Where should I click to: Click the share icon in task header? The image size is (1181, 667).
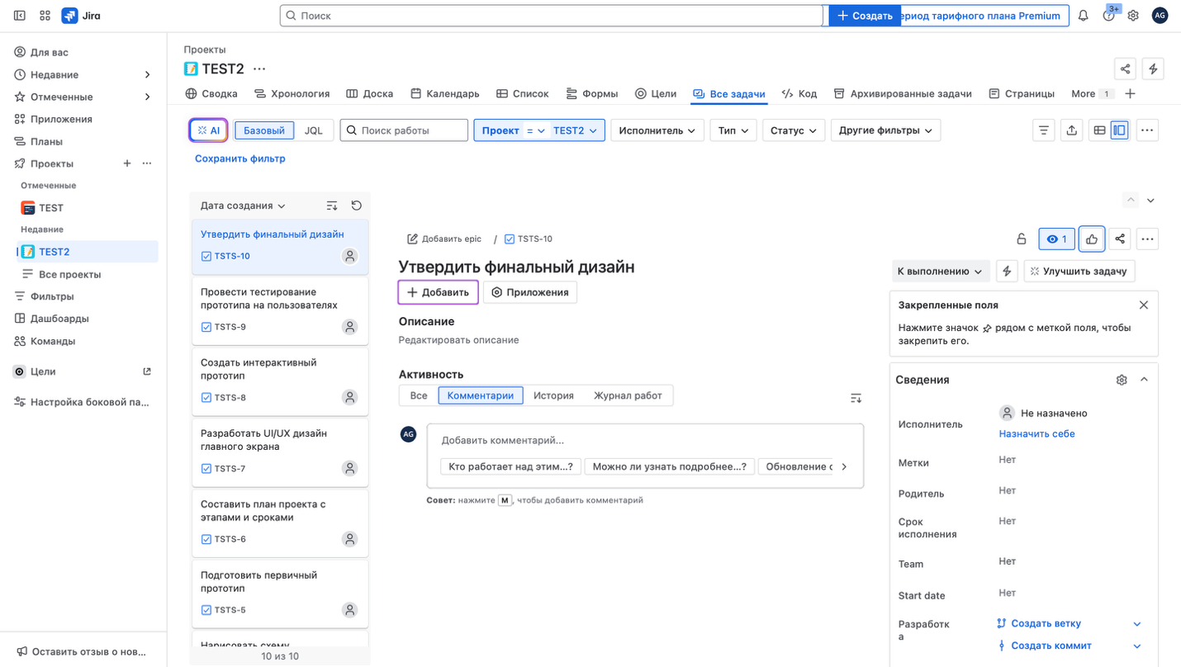(x=1120, y=239)
